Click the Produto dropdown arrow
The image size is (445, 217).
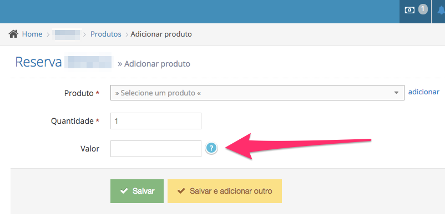(x=397, y=93)
